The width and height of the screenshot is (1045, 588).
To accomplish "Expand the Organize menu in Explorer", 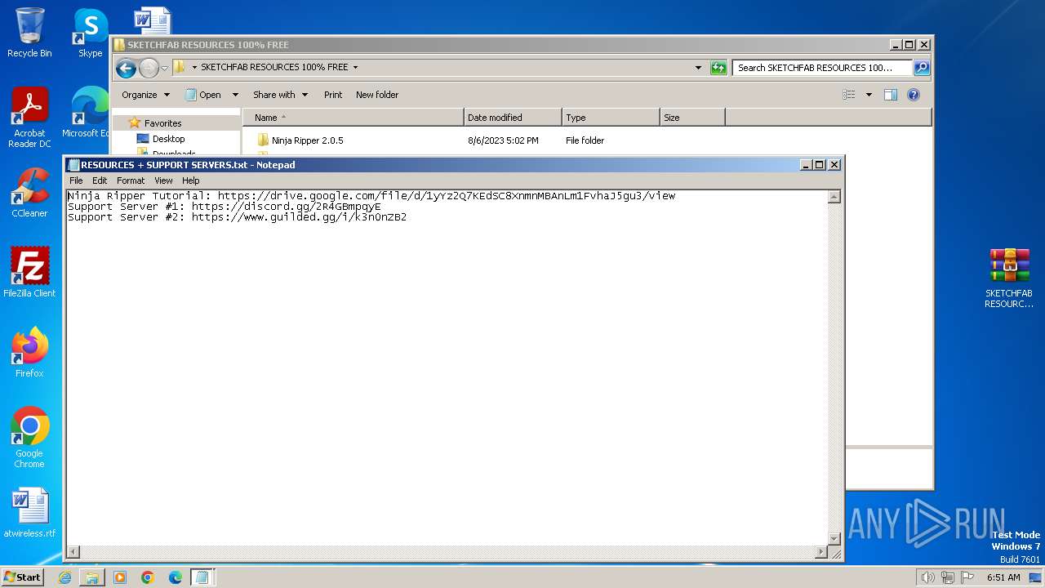I will [146, 95].
